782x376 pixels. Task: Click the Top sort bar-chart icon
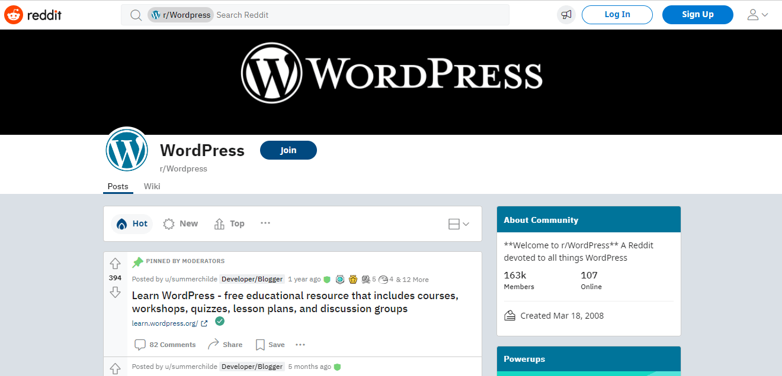pos(219,223)
